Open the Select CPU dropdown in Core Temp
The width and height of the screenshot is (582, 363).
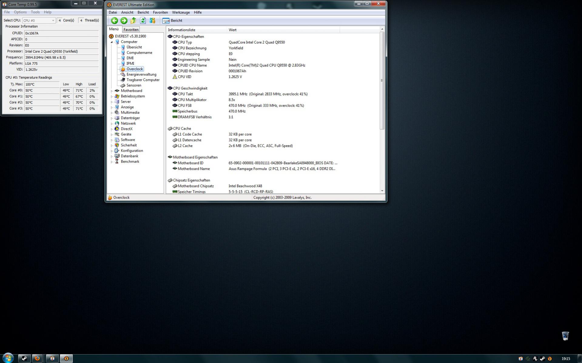(x=39, y=21)
